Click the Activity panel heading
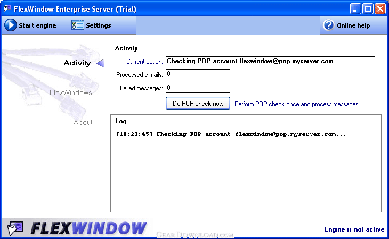Screen dimensions: 389x239 click(126, 48)
